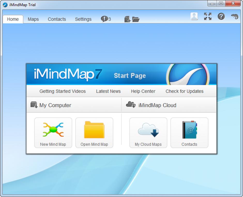243x197 pixels.
Task: Click the iMindMap Cloud section heading
Action: click(157, 105)
